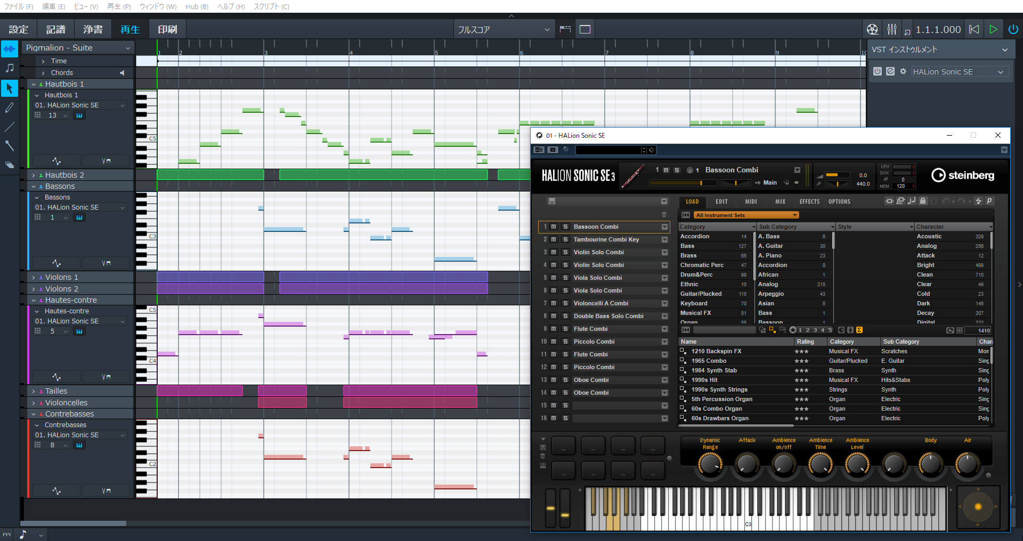Image resolution: width=1023 pixels, height=541 pixels.
Task: Start playback with the green play button
Action: [994, 29]
